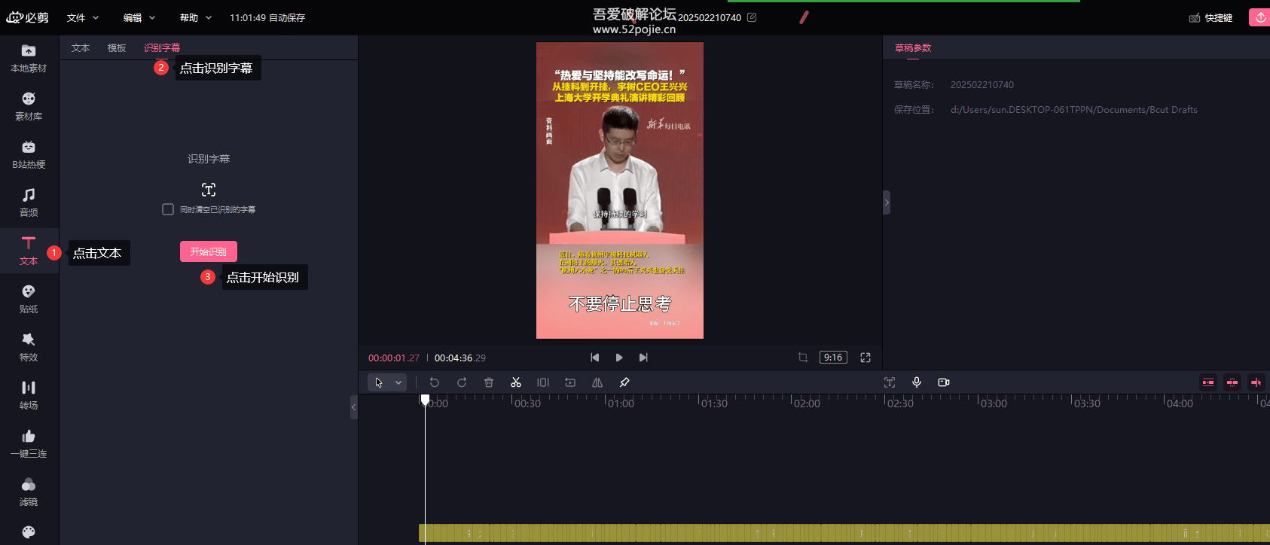Select the 草稿参数 tab
The height and width of the screenshot is (545, 1270).
(x=913, y=48)
